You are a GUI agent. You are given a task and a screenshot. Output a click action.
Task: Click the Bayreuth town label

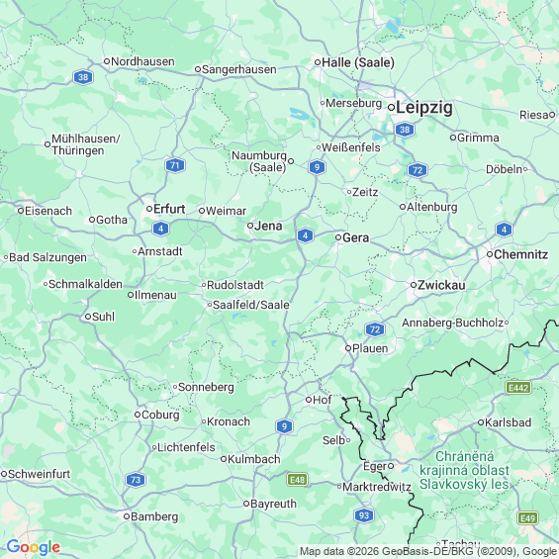[273, 504]
